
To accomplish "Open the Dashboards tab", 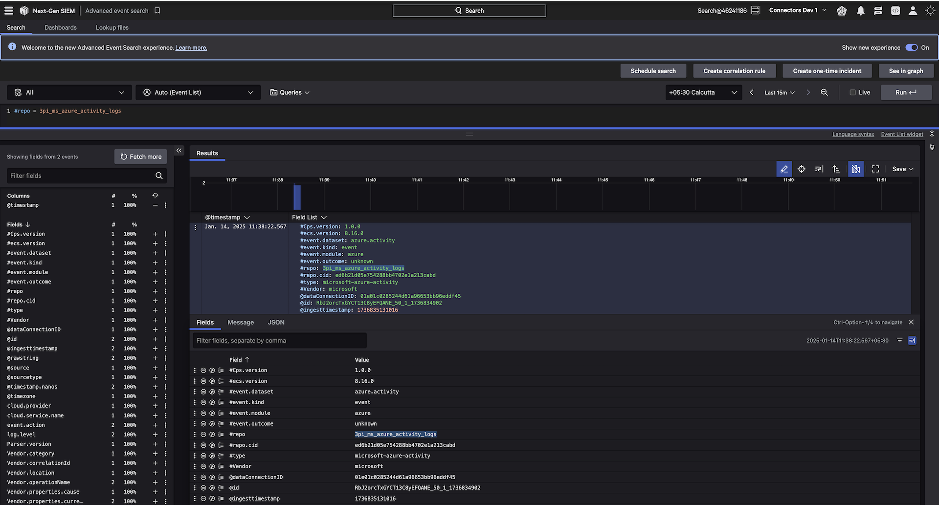I will 61,27.
